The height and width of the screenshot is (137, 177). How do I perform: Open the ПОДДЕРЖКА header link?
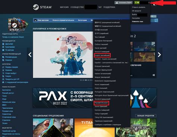point(109,7)
